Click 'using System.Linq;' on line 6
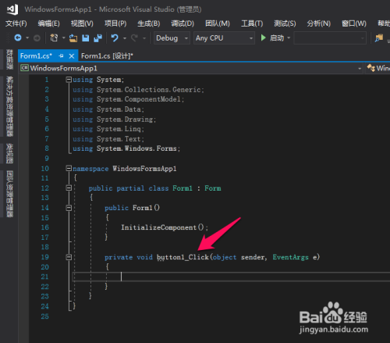390x343 pixels. pyautogui.click(x=108, y=129)
